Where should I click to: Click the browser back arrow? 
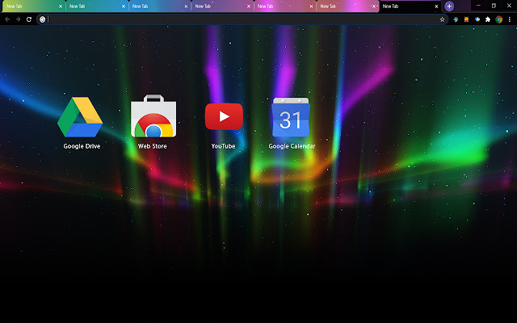point(7,19)
